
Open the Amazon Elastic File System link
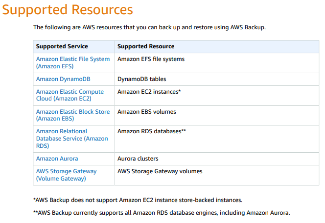(x=72, y=62)
